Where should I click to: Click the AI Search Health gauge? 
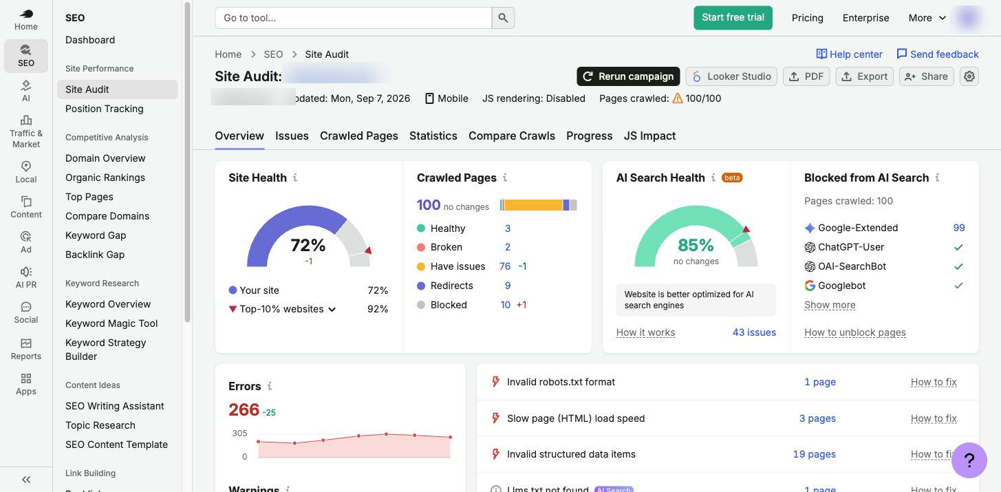(x=696, y=236)
